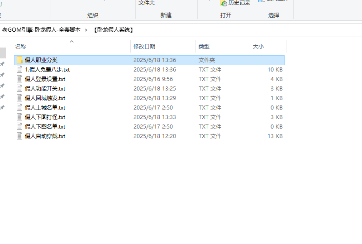Click 【卧龙假人系统】 breadcrumb in address bar
362x244 pixels.
coord(113,30)
